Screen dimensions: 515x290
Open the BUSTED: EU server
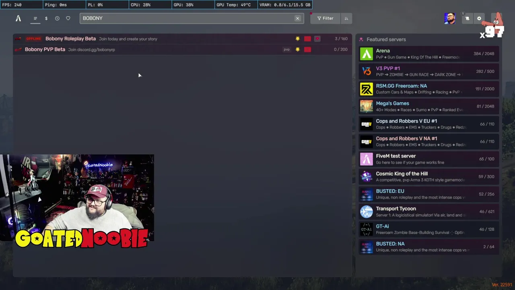[x=429, y=194]
